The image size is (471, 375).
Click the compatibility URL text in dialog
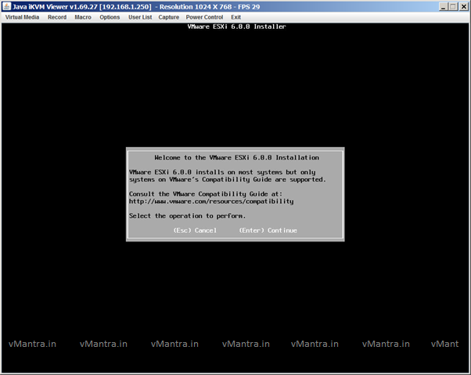point(211,202)
